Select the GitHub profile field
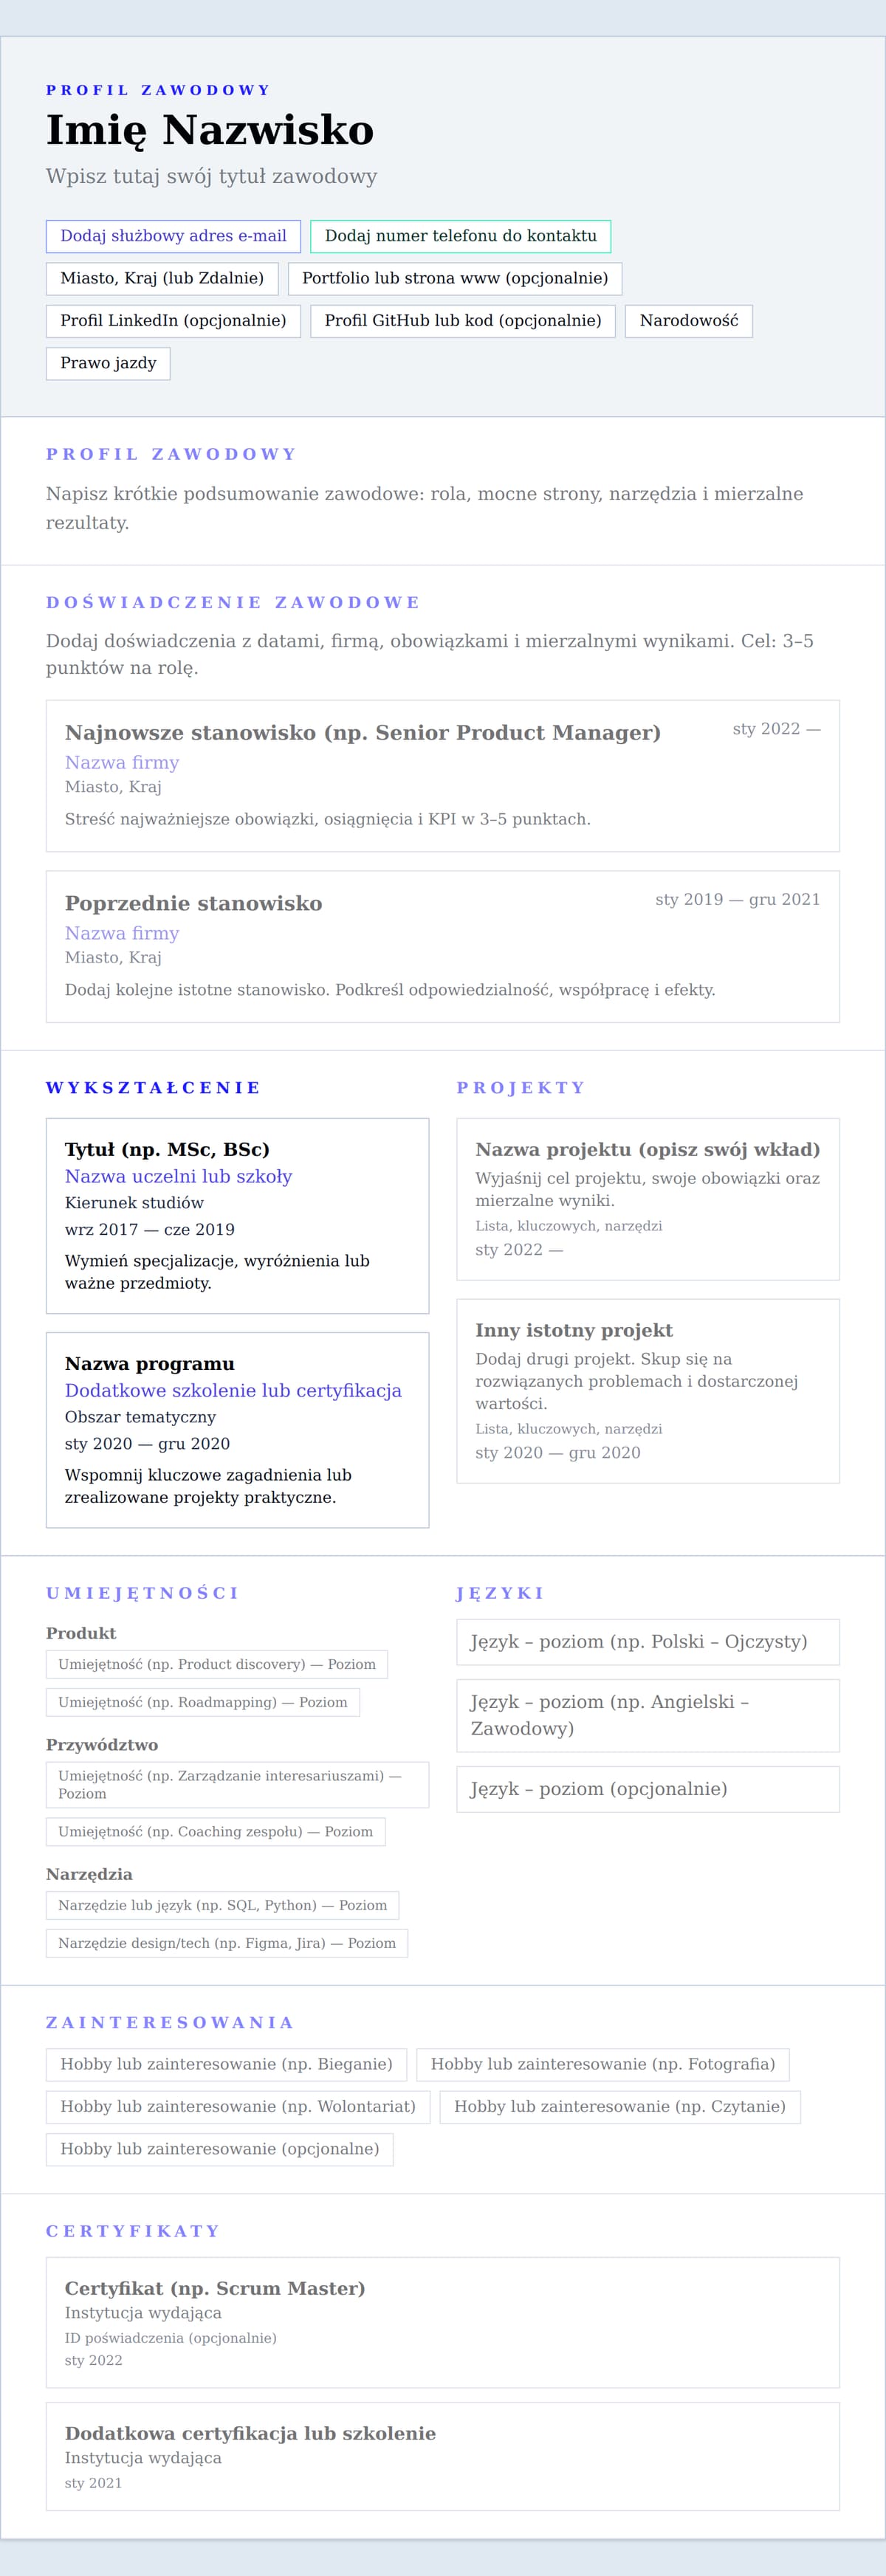This screenshot has height=2576, width=886. point(463,321)
